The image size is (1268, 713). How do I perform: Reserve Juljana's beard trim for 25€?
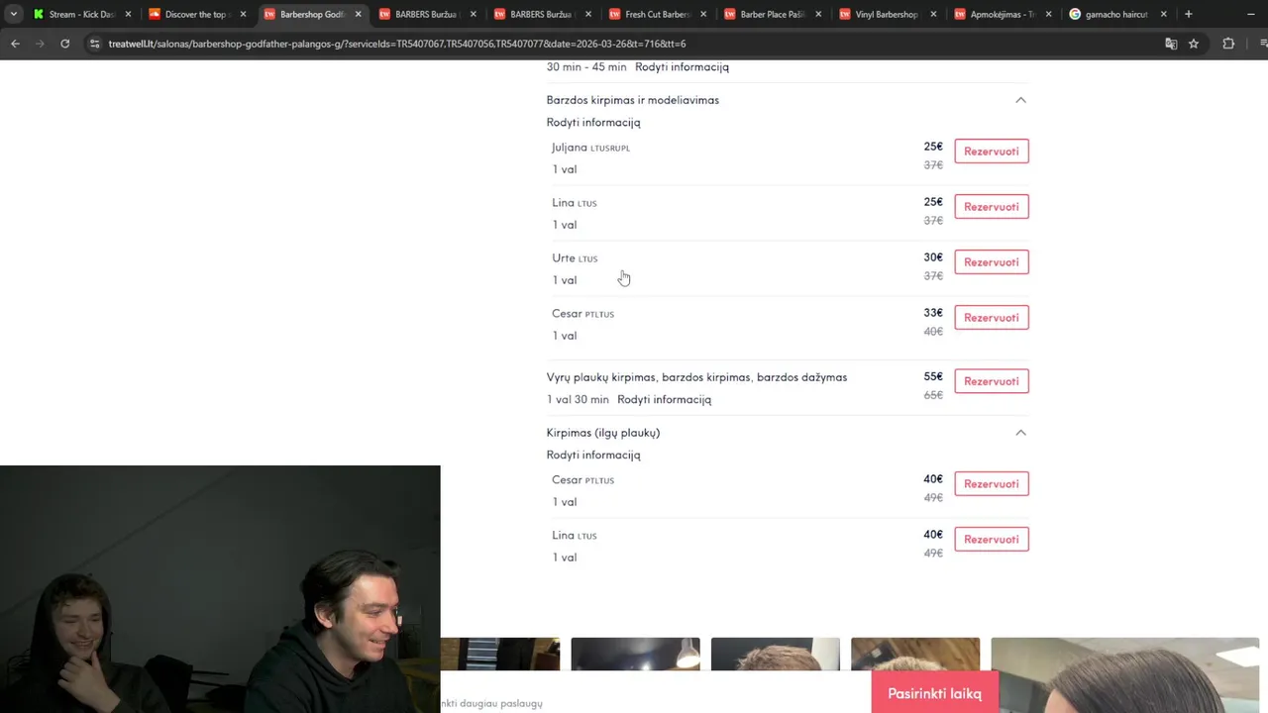pyautogui.click(x=992, y=151)
